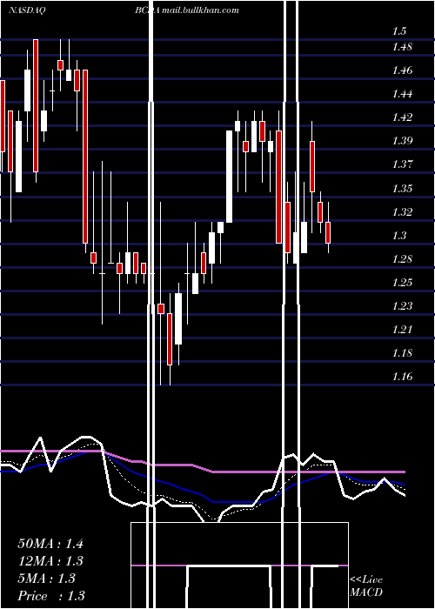
Task: Select the 1.28 price axis label
Action: [x=402, y=259]
